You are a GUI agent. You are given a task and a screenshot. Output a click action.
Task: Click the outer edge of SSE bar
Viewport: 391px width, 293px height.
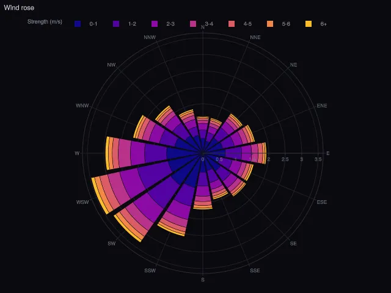point(221,197)
